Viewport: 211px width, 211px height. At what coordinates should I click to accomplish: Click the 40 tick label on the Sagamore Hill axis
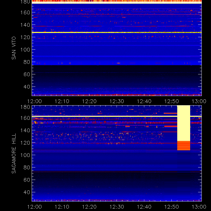(x=27, y=192)
